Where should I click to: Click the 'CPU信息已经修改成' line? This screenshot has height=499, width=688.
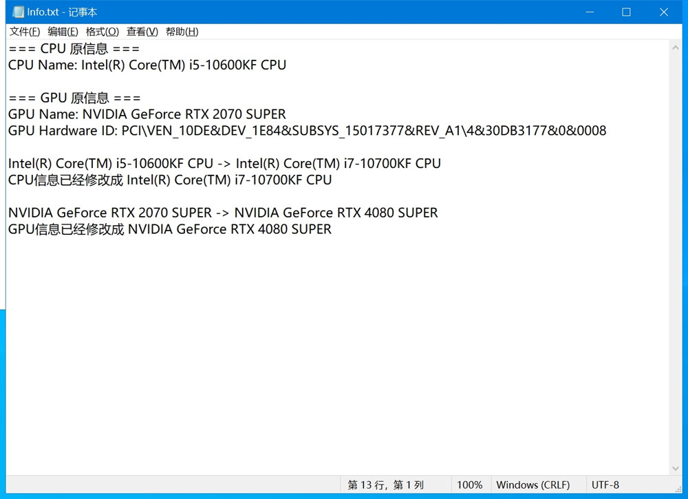(x=170, y=180)
